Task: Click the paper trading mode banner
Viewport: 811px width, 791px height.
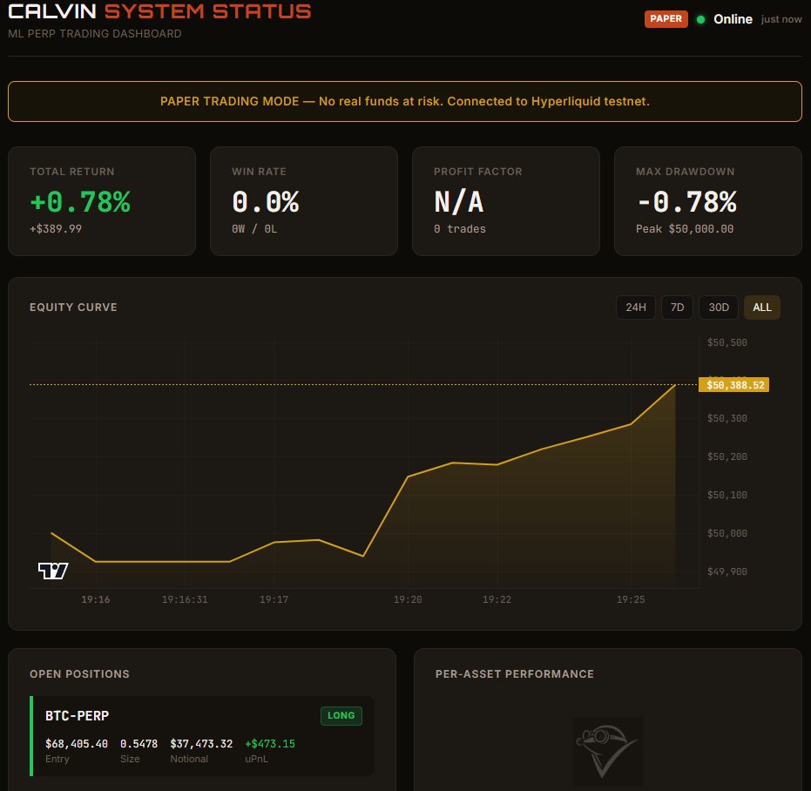Action: coord(405,101)
